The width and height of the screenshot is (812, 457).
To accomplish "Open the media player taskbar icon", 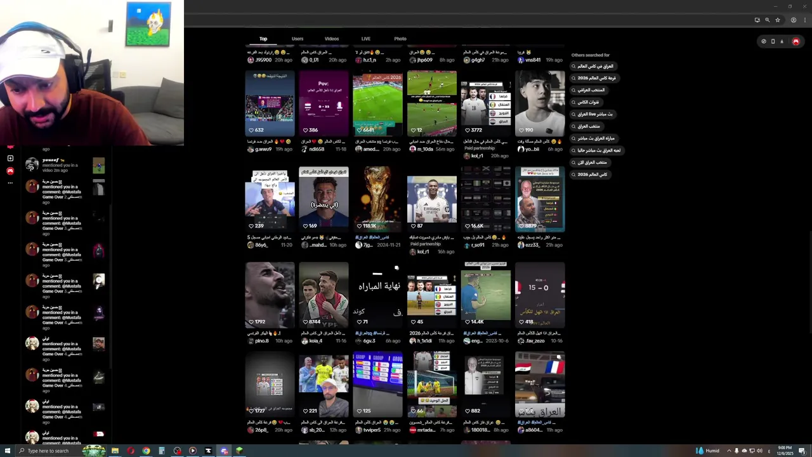I will 193,451.
